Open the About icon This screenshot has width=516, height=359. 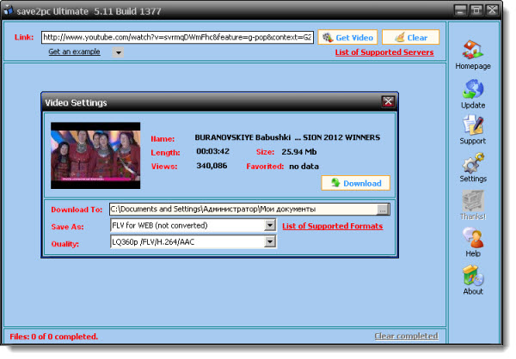point(473,276)
